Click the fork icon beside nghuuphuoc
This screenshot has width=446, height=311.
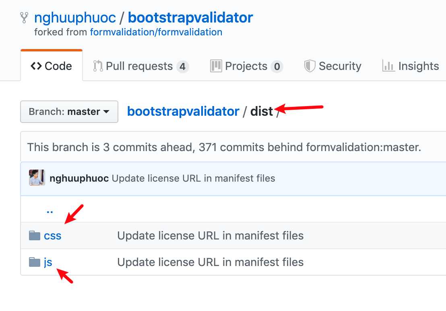pyautogui.click(x=24, y=18)
